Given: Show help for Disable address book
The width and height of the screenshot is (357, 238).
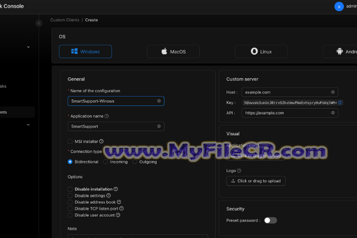Looking at the screenshot, I should tap(119, 202).
